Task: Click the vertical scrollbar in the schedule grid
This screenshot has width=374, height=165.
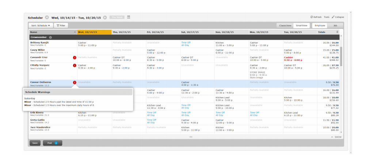Action: point(341,58)
